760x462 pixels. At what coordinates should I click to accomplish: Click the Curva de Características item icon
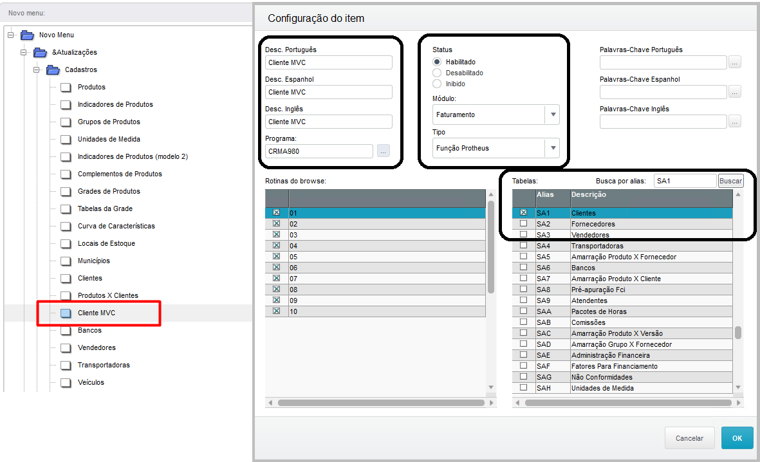pyautogui.click(x=66, y=226)
